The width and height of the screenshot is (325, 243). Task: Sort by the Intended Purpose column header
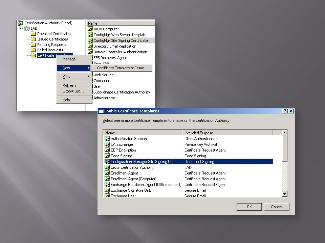tap(227, 133)
